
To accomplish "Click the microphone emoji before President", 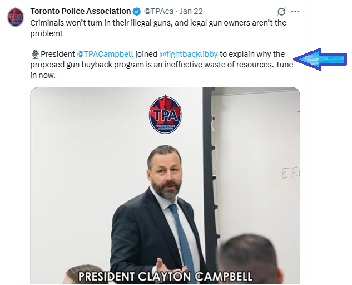I will 35,54.
